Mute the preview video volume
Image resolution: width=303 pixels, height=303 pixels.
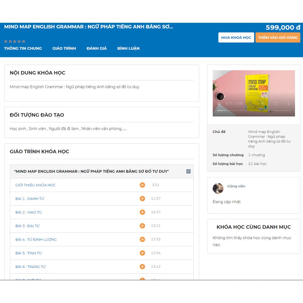click(x=262, y=104)
